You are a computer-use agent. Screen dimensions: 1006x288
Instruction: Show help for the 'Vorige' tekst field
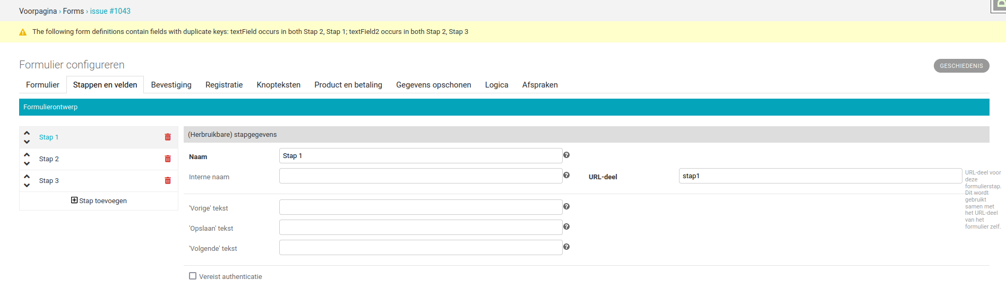(566, 206)
